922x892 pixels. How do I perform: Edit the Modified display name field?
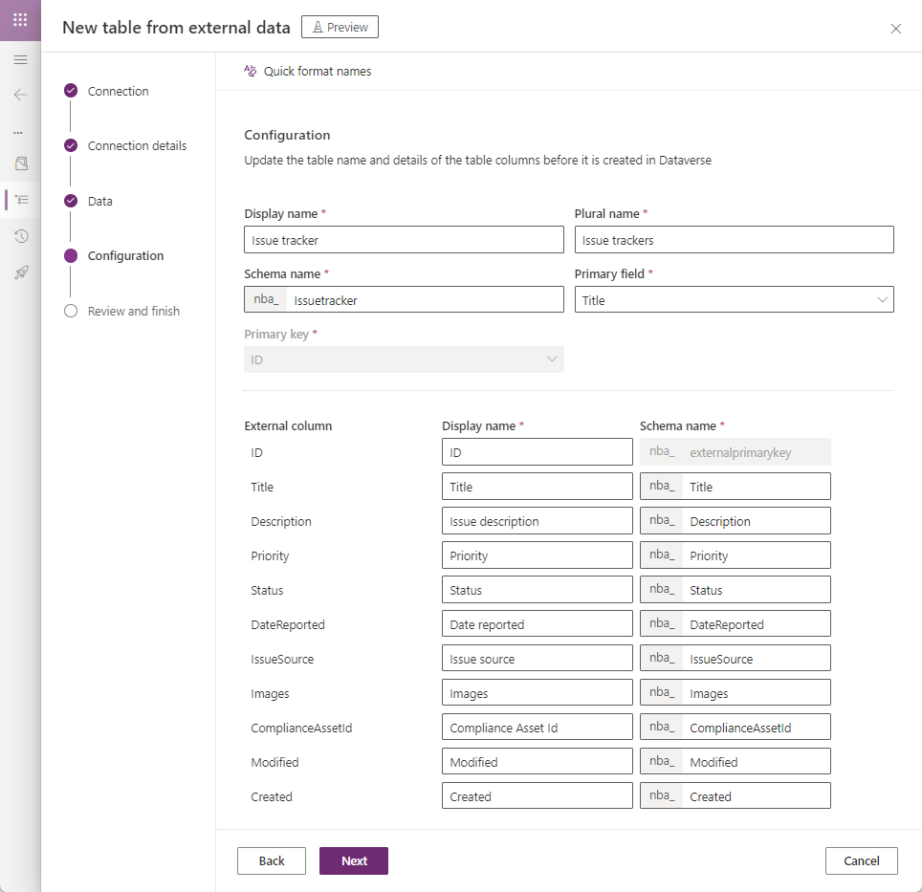tap(537, 762)
